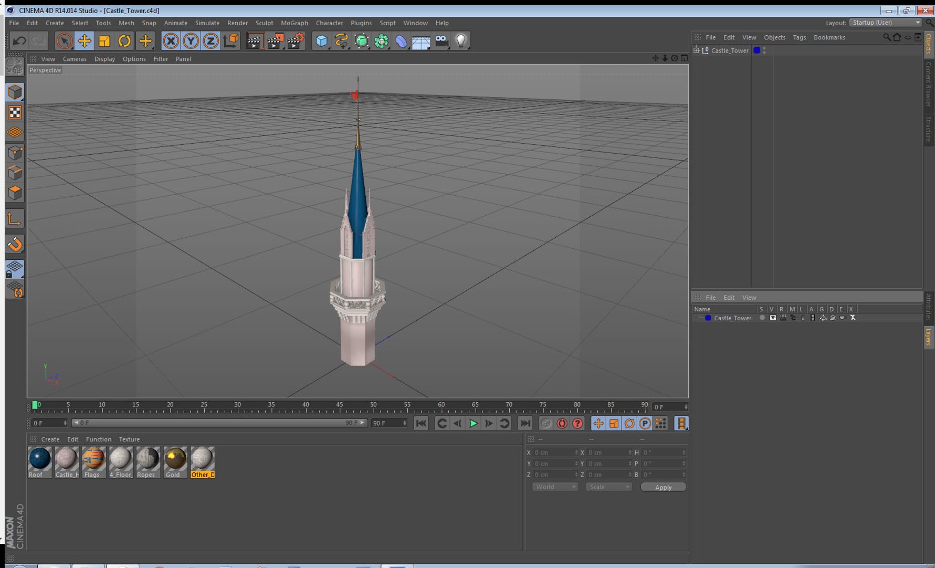Add a light object
The width and height of the screenshot is (935, 568).
461,40
